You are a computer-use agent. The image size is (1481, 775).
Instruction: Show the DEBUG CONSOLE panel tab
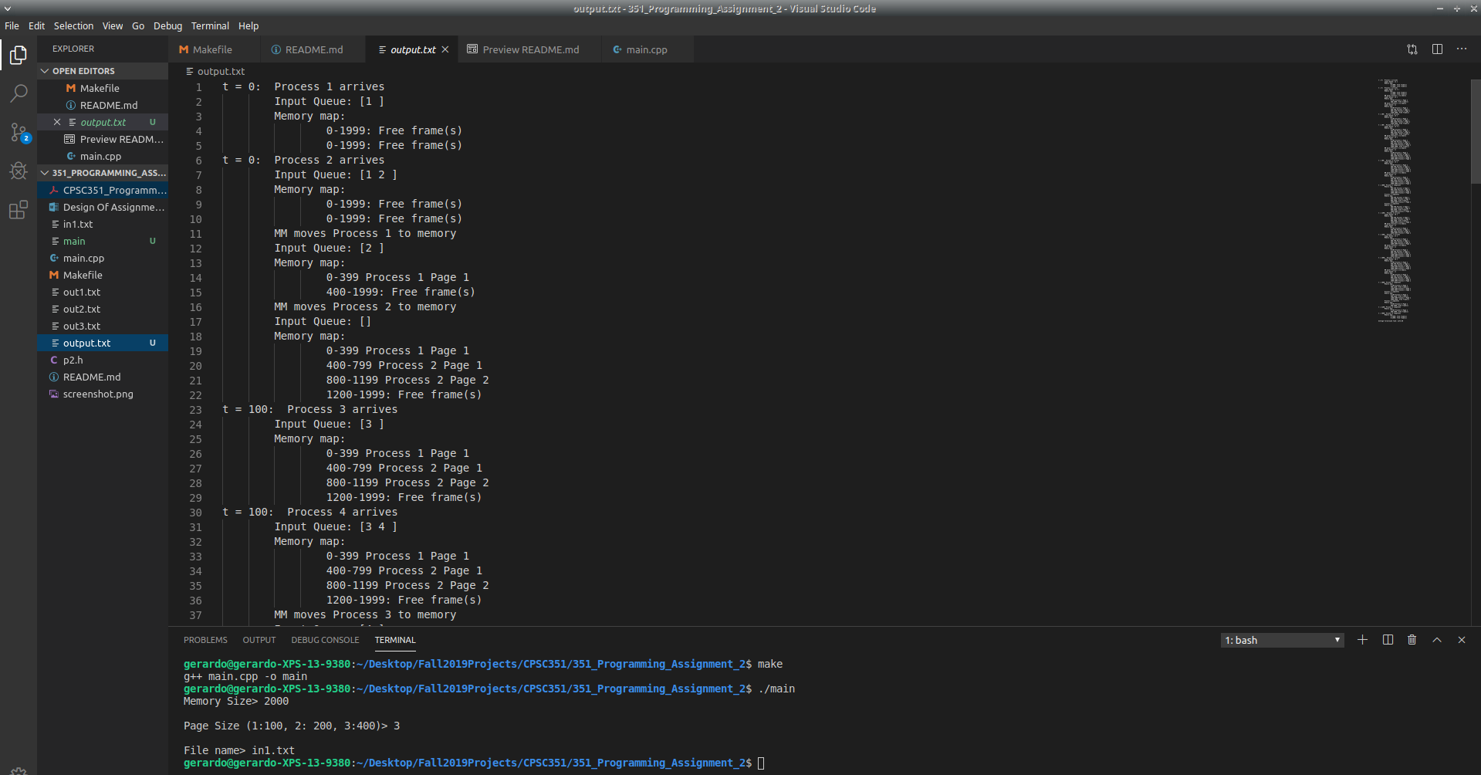tap(325, 640)
